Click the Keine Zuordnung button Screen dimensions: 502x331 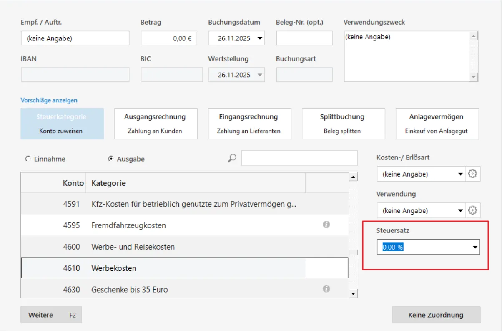point(436,315)
